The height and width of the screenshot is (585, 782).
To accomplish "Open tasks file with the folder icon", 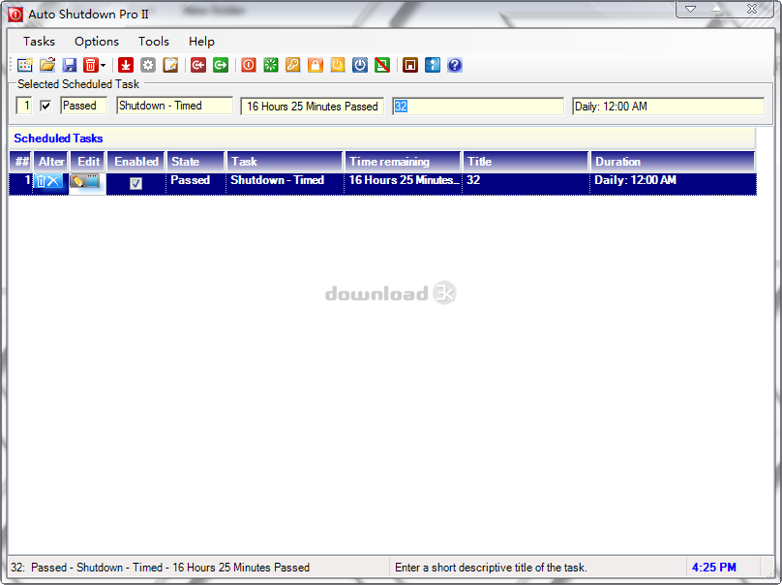I will coord(47,65).
